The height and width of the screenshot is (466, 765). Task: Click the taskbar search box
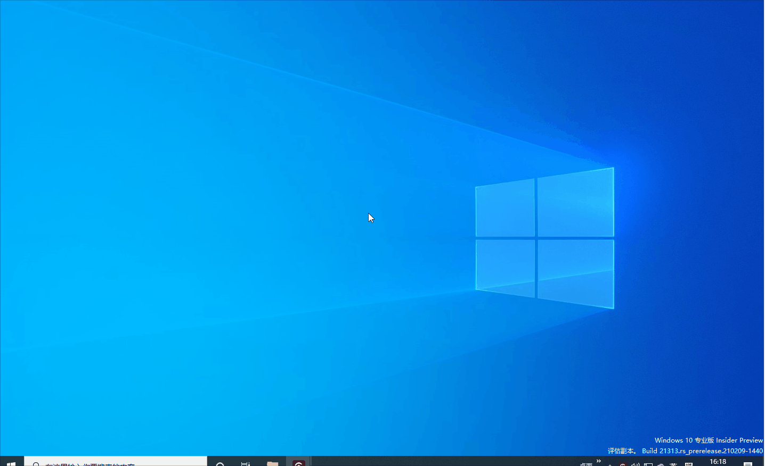coord(116,462)
